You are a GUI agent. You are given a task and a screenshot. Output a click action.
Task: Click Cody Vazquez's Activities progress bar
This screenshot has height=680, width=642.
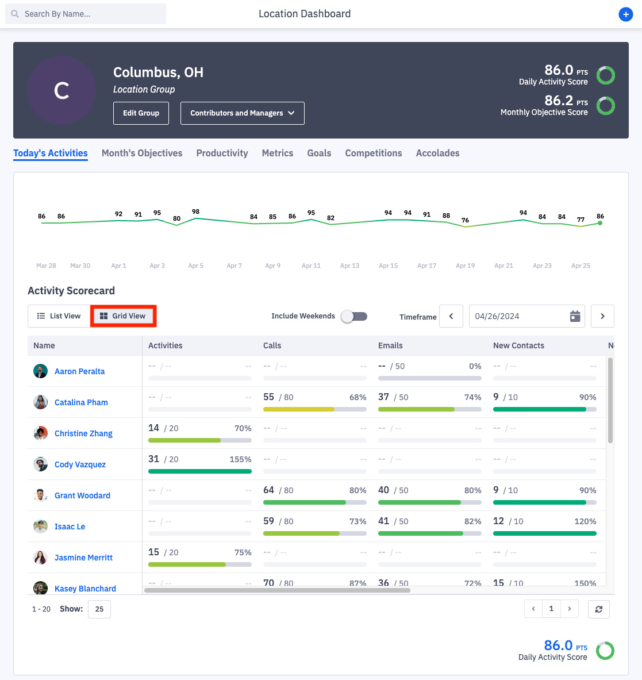(x=200, y=471)
